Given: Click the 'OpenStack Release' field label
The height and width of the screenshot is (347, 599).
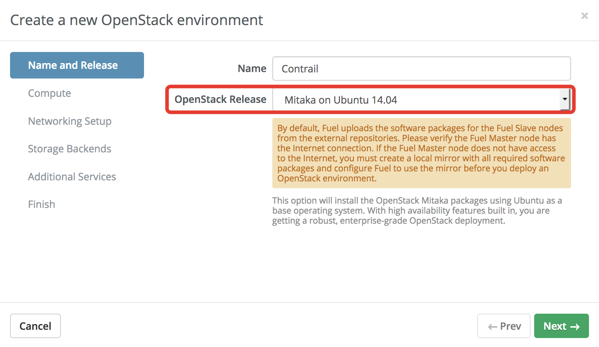Looking at the screenshot, I should pos(220,99).
